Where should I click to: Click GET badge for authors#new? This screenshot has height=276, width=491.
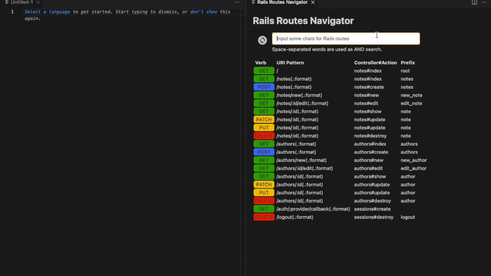click(x=264, y=160)
